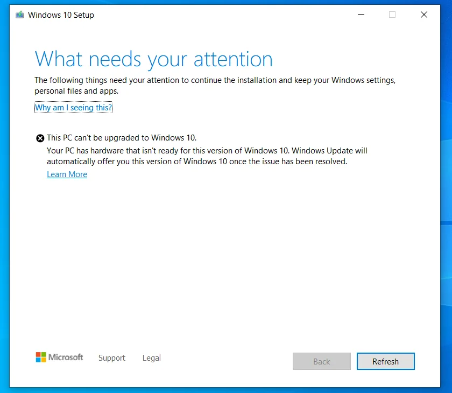Image resolution: width=452 pixels, height=393 pixels.
Task: Click the intro text about continuing installation
Action: tap(215, 86)
